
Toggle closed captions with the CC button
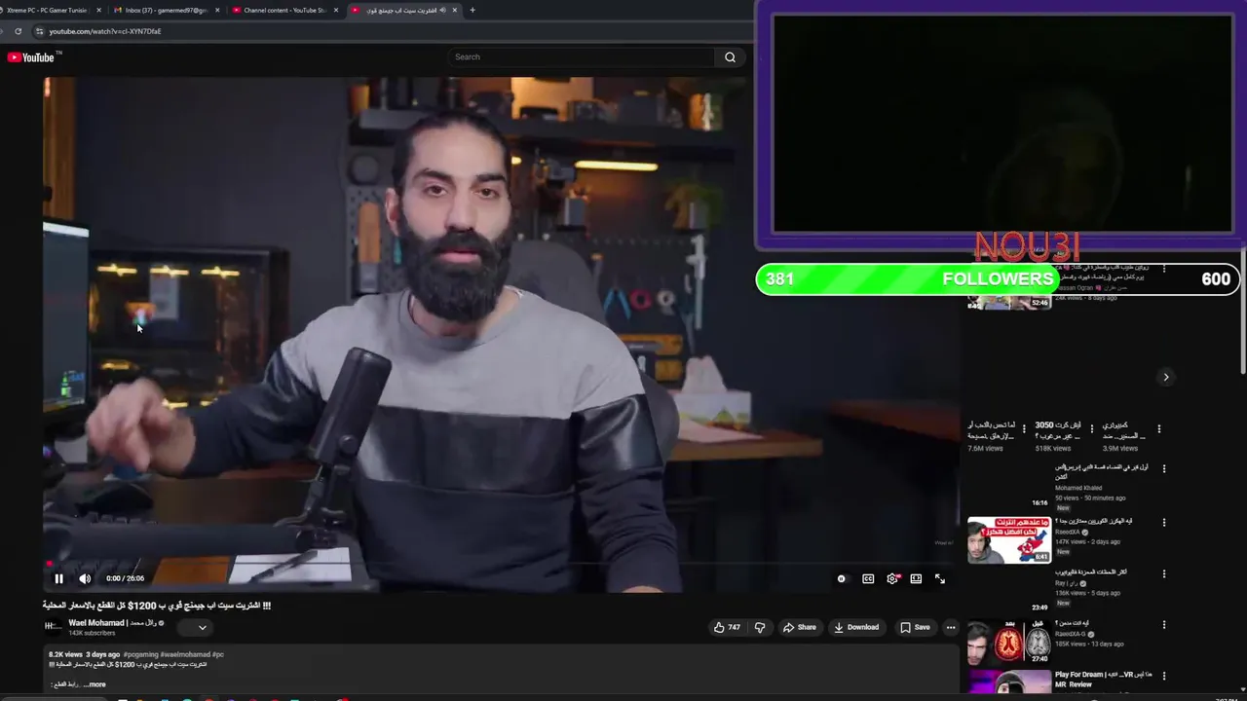[868, 578]
